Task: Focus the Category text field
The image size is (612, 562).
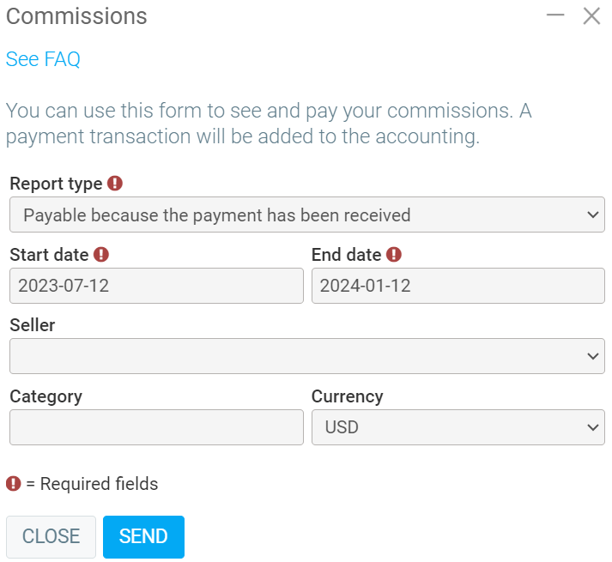Action: (156, 427)
